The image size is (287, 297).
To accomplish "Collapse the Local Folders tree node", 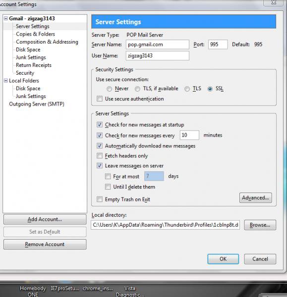I will (6, 81).
